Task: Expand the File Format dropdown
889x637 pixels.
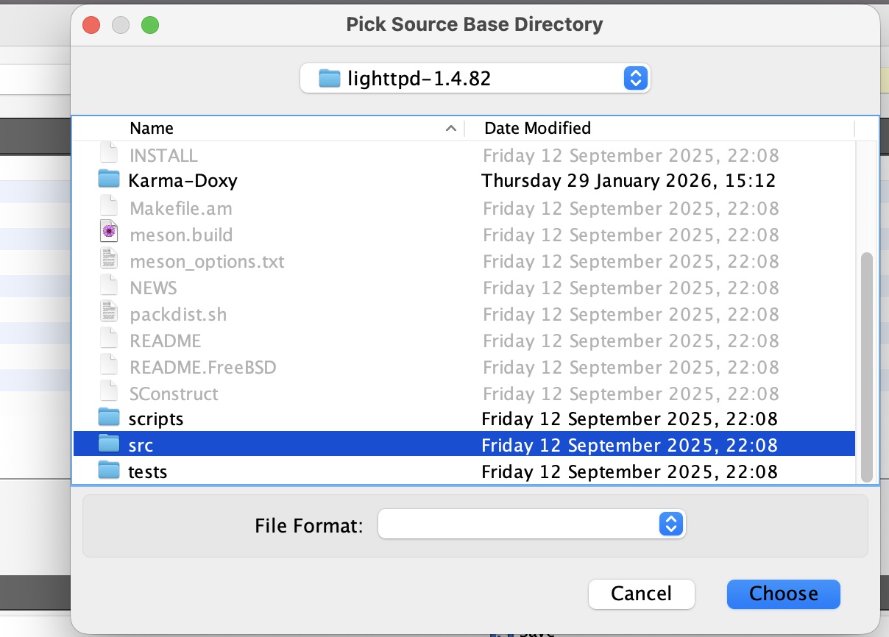Action: (670, 524)
